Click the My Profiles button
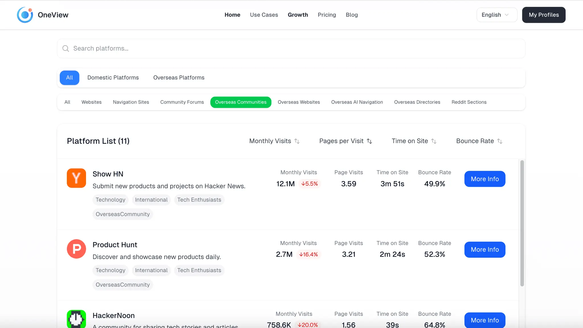The height and width of the screenshot is (328, 583). (x=544, y=15)
